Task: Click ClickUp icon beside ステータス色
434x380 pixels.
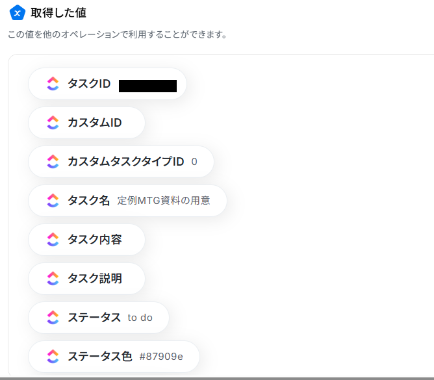Action: click(x=53, y=357)
